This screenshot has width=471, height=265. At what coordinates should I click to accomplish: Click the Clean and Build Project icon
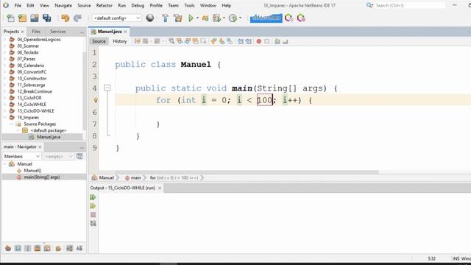pos(177,18)
